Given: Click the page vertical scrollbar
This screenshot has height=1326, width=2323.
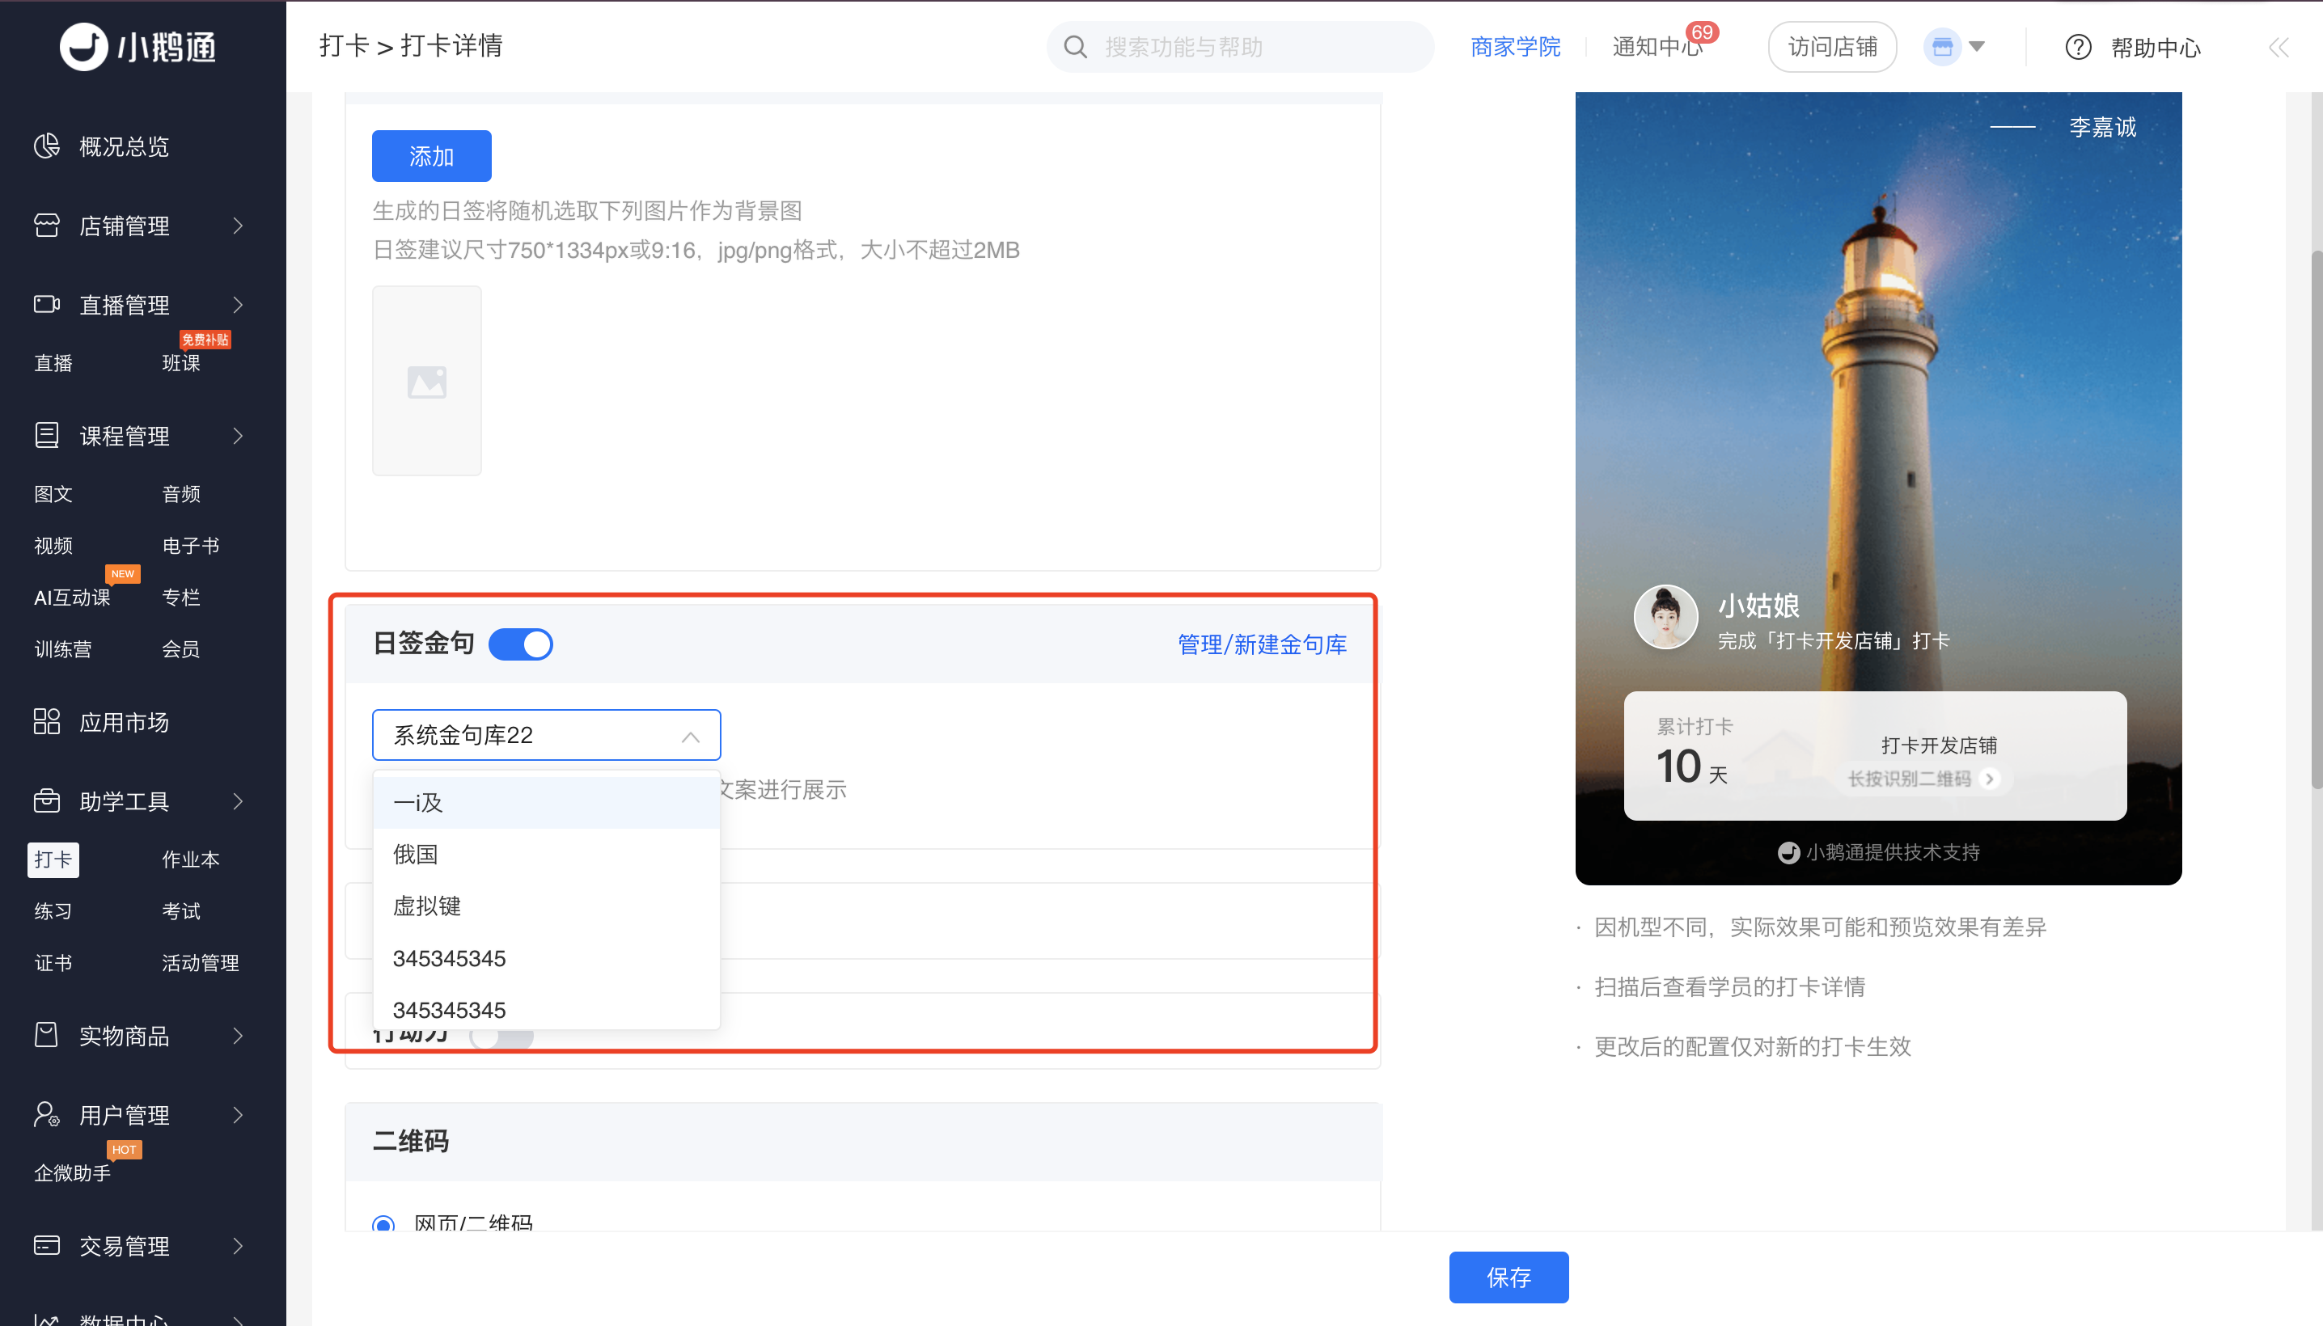Looking at the screenshot, I should pyautogui.click(x=2316, y=519).
